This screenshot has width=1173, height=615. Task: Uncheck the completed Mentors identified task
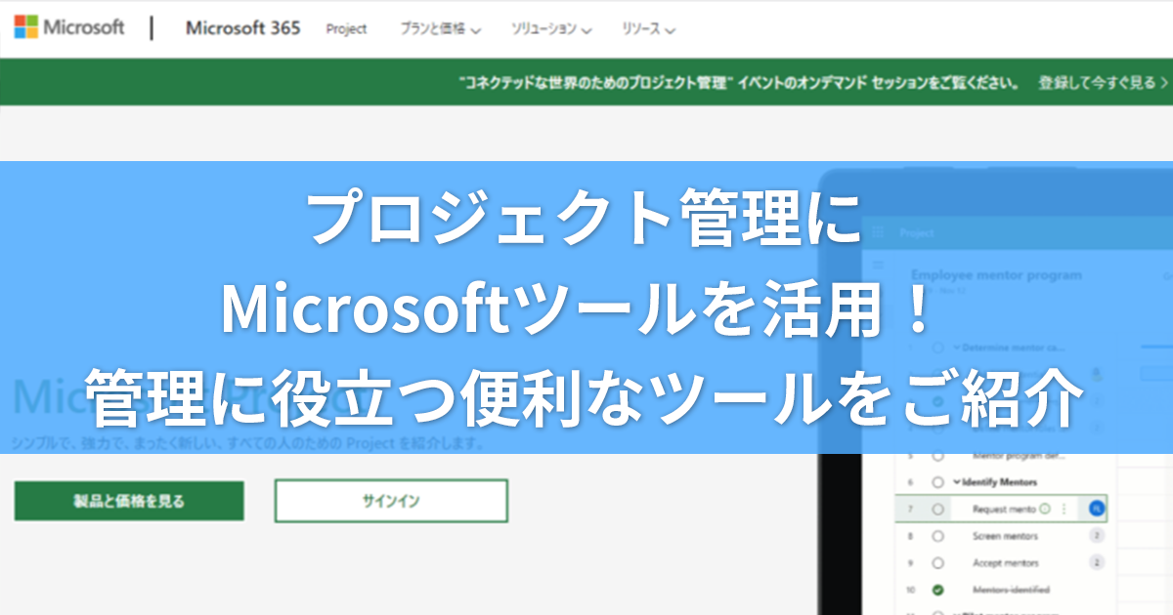click(x=937, y=590)
